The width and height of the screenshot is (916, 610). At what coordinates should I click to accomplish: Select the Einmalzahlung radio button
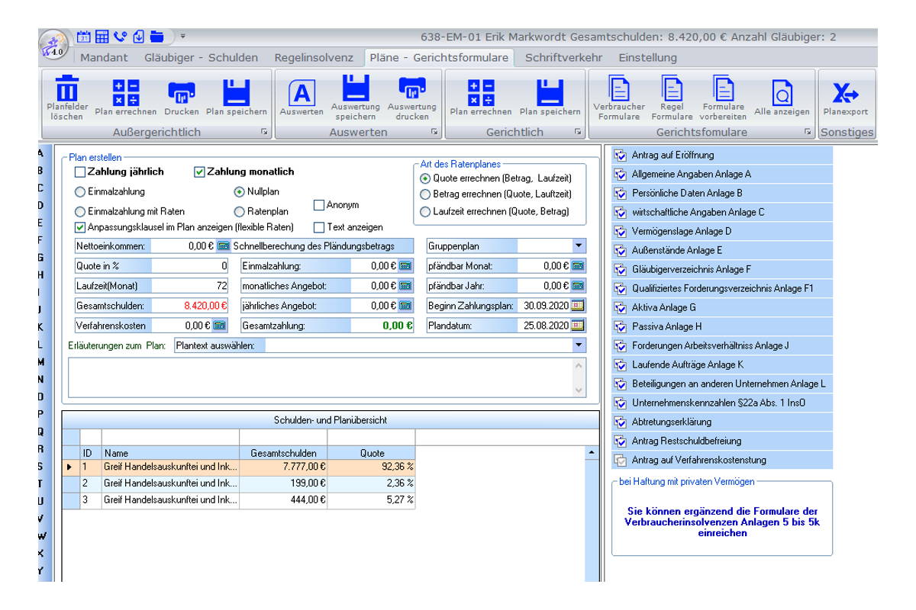click(79, 191)
